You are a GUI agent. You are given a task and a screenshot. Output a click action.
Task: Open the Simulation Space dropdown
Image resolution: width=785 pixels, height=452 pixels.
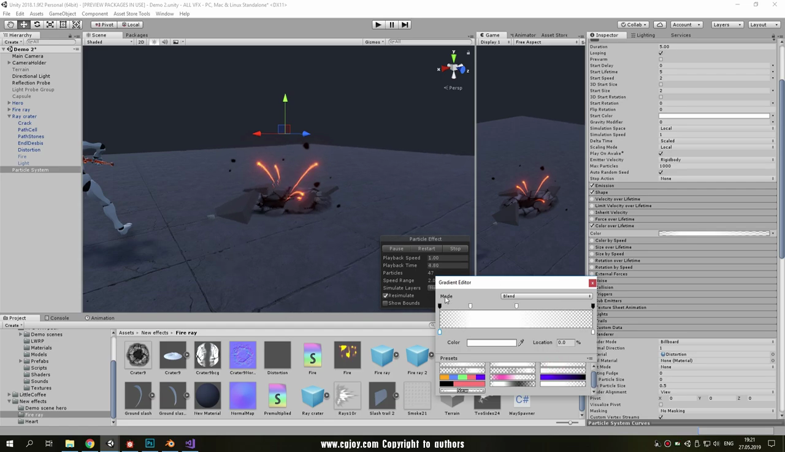click(x=717, y=129)
